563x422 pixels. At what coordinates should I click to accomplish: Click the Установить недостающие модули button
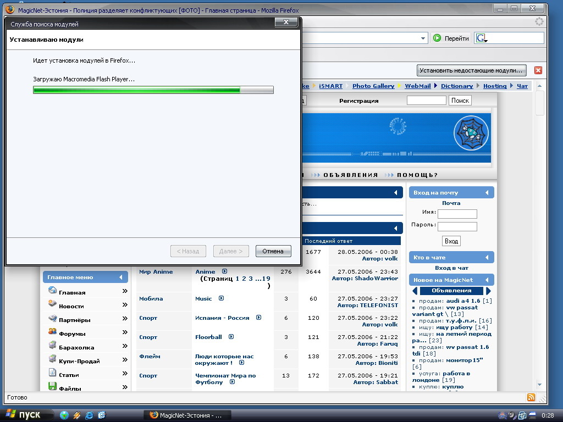click(x=471, y=70)
